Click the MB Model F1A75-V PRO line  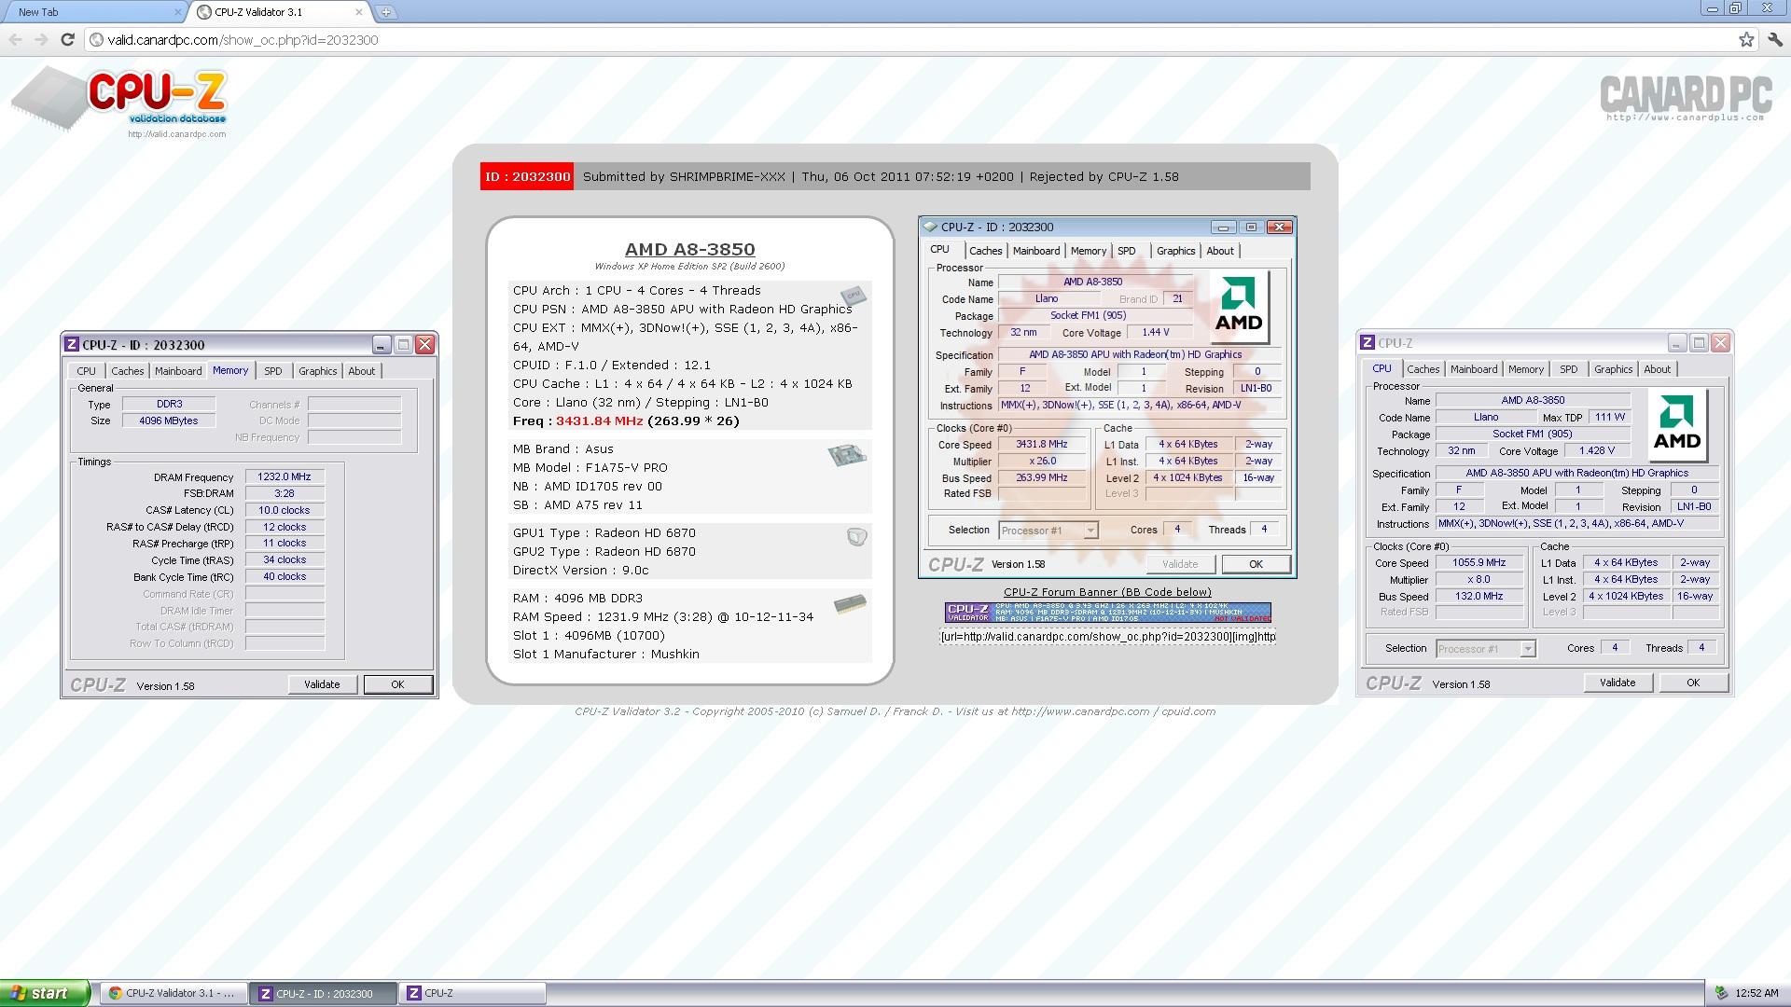coord(590,467)
